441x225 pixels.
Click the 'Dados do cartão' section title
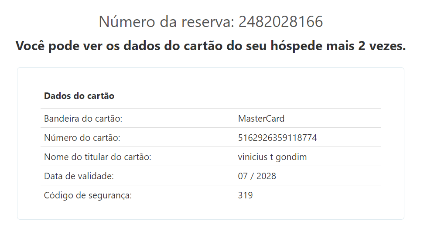79,96
